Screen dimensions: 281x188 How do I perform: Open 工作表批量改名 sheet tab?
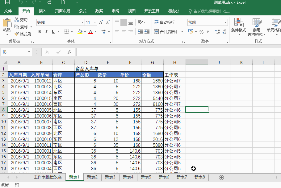[x=48, y=177]
